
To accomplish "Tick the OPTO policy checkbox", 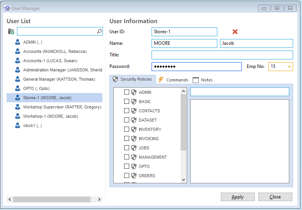I will (126, 166).
